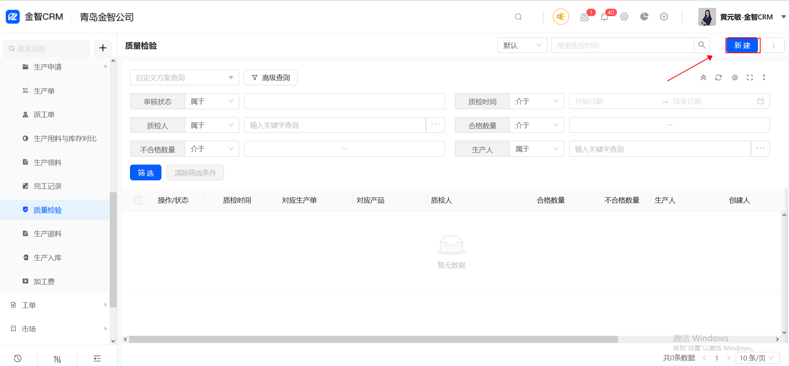Open the 生产退料 menu item
789x366 pixels.
(x=55, y=234)
